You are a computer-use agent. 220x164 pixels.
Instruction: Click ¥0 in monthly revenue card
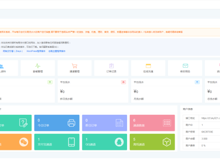coord(136,92)
